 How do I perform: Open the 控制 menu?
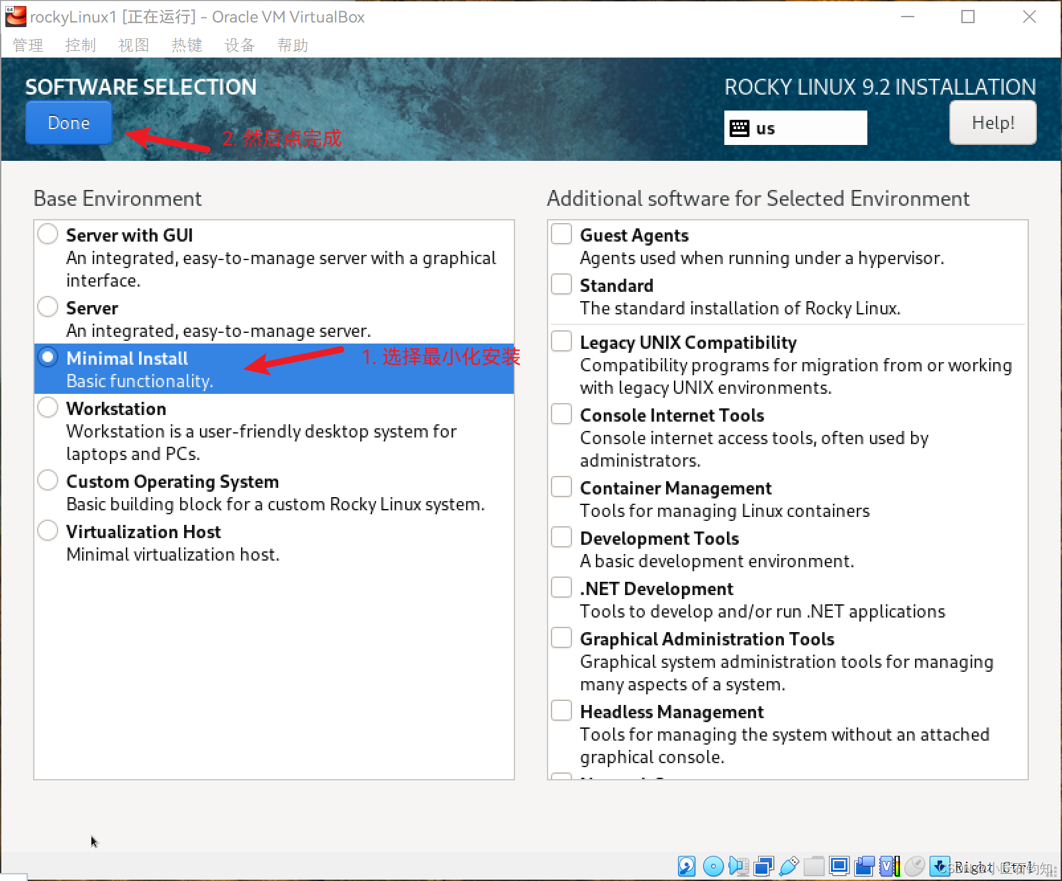pos(81,45)
